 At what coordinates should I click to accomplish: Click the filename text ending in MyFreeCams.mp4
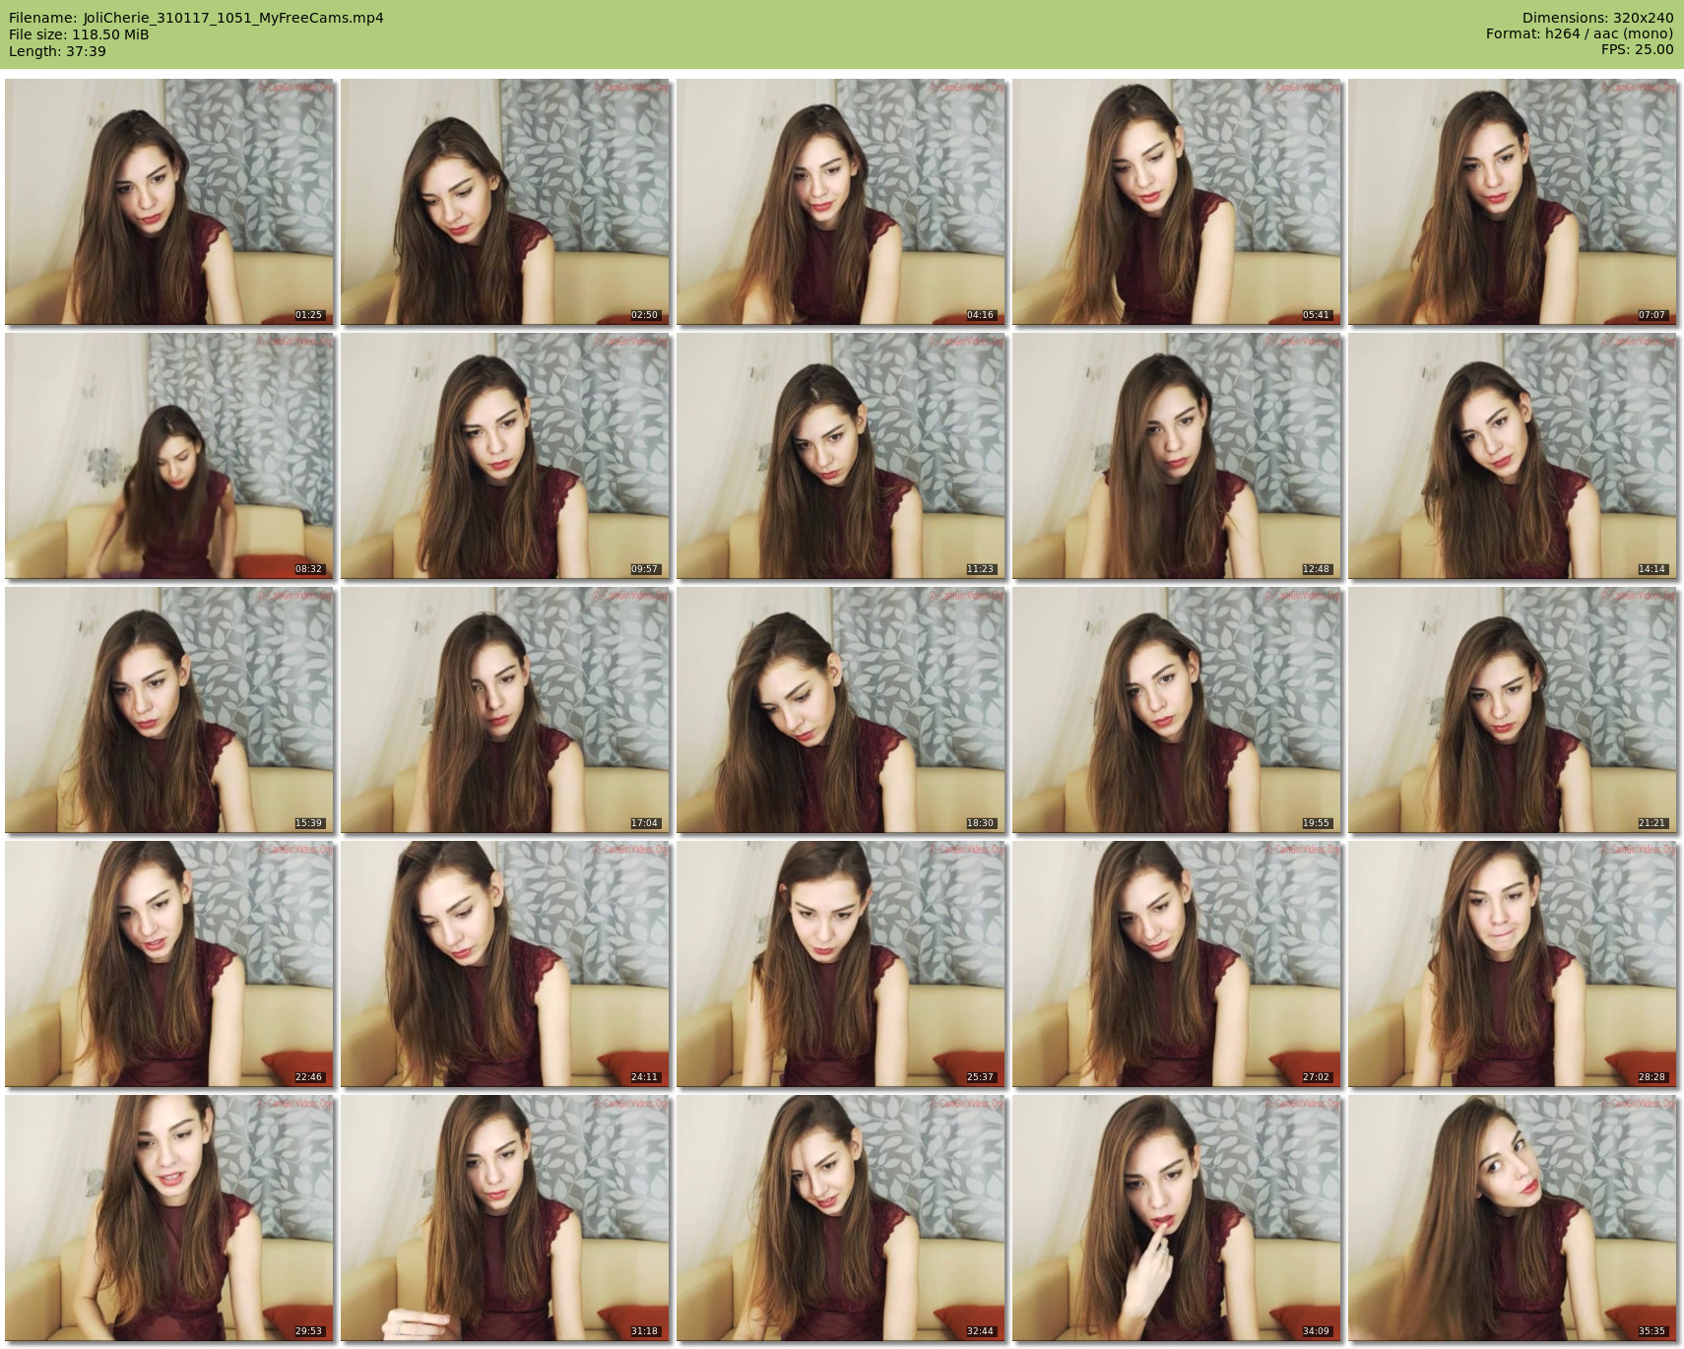[x=233, y=18]
